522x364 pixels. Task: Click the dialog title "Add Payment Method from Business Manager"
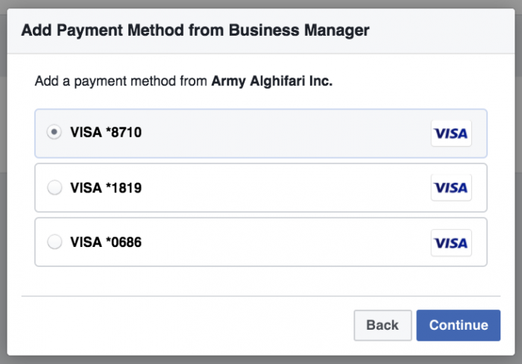pos(195,31)
